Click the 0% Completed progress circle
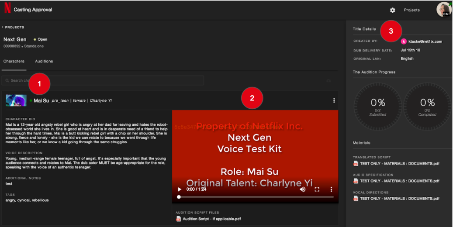 (x=427, y=107)
